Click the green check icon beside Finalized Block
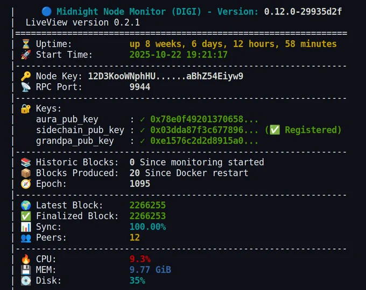 coord(26,216)
